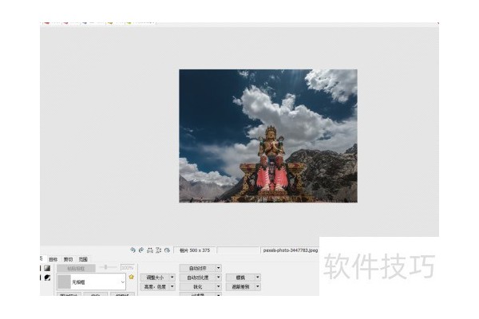
Task: Click the yellow star icon beside frame list
Action: click(x=132, y=277)
